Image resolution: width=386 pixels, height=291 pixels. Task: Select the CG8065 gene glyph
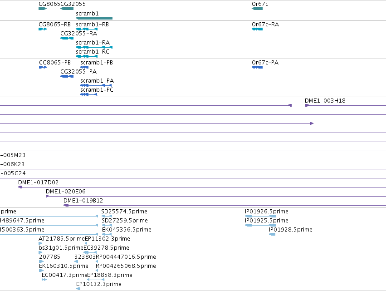click(43, 9)
